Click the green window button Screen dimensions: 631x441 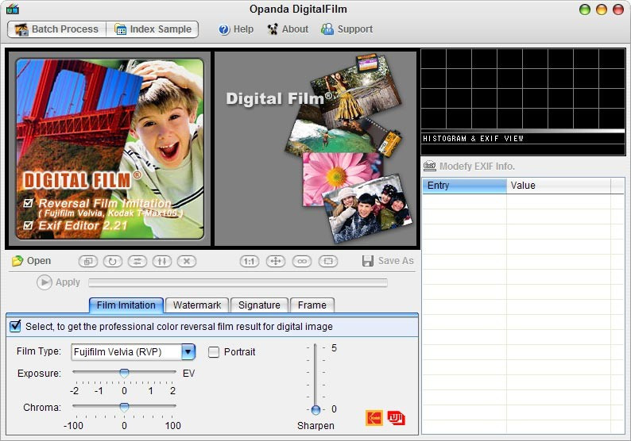pos(585,10)
